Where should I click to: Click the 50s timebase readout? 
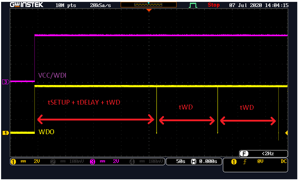click(x=181, y=162)
